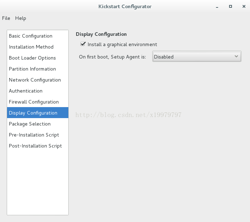Open the Help menu
This screenshot has width=250, height=222.
21,18
